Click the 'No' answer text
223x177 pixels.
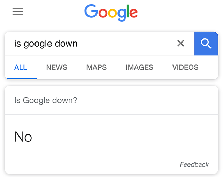(x=23, y=137)
